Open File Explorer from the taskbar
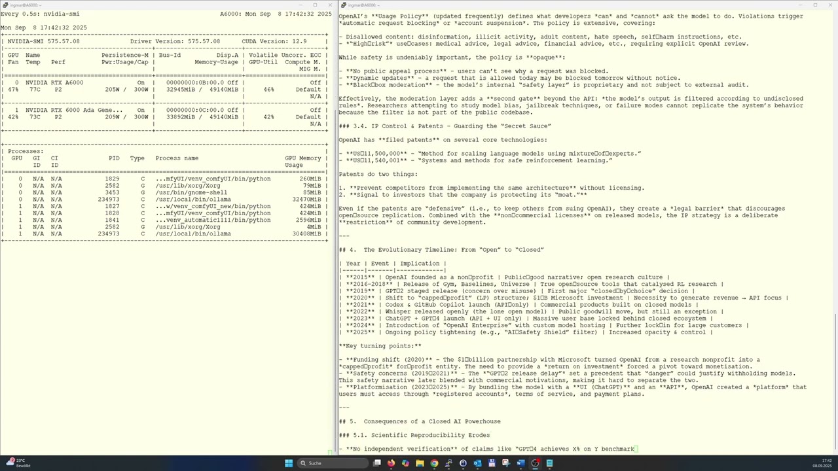This screenshot has width=838, height=471. click(420, 463)
